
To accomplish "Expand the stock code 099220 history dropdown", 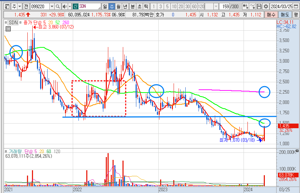I will (52, 6).
